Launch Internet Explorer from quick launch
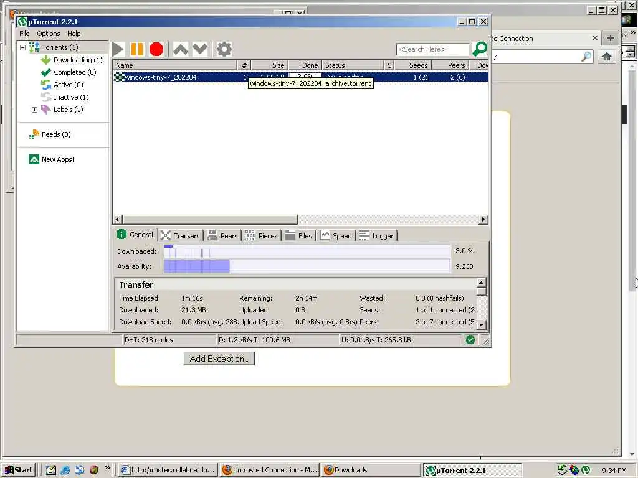This screenshot has height=478, width=638. point(65,471)
